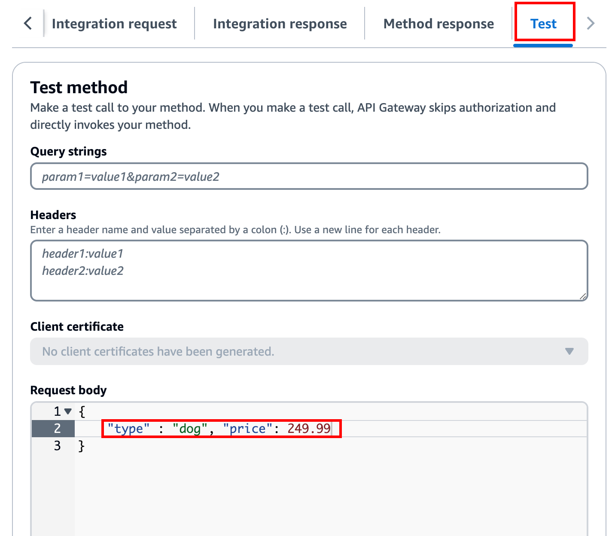The image size is (615, 536).
Task: Switch to the Integration request tab
Action: pos(114,24)
